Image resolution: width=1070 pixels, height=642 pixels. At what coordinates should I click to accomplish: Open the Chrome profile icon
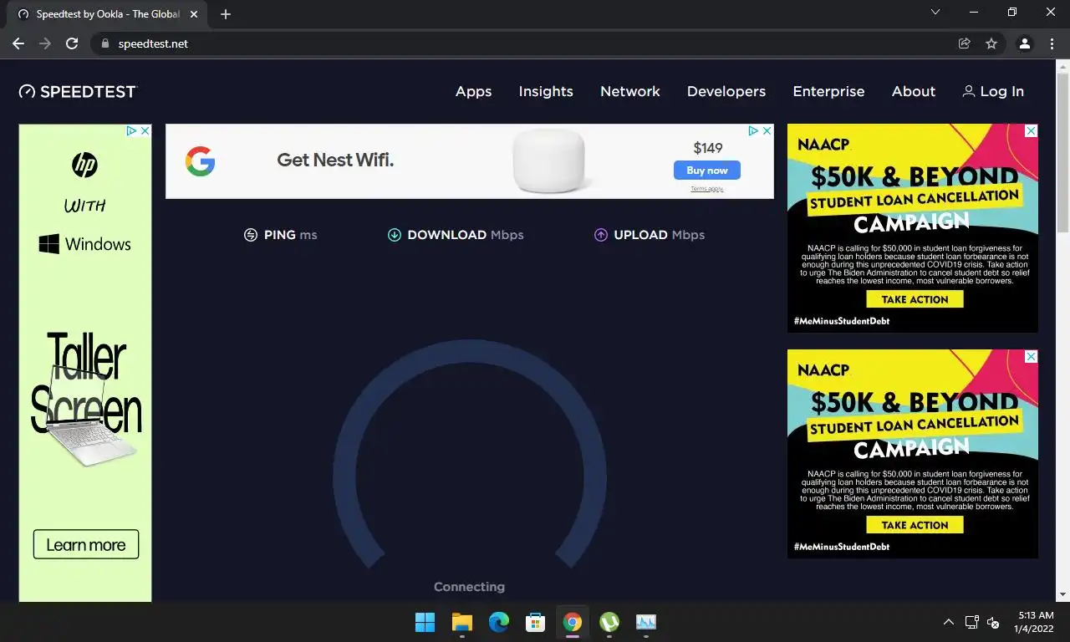click(1024, 43)
